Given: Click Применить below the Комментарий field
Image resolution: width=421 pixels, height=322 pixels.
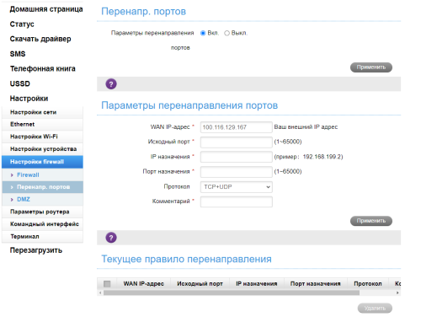Looking at the screenshot, I should click(371, 221).
